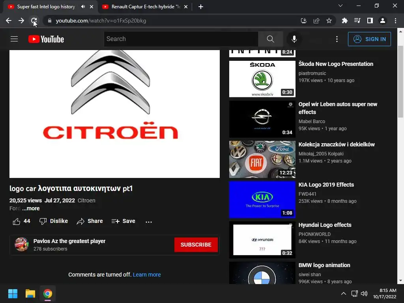
Task: Open Škoda New Logo Presentation title
Action: [336, 64]
